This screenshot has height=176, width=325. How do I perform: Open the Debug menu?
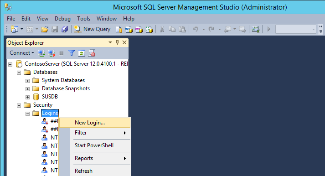click(x=62, y=19)
